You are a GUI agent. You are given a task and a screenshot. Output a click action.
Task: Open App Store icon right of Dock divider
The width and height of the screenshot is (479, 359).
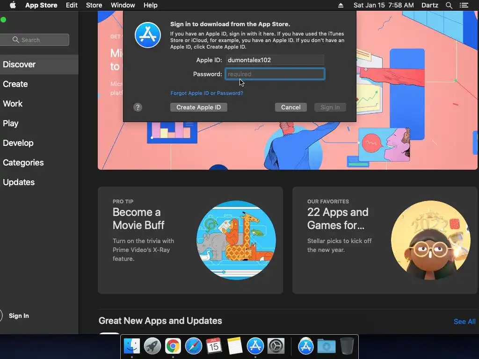pos(306,346)
